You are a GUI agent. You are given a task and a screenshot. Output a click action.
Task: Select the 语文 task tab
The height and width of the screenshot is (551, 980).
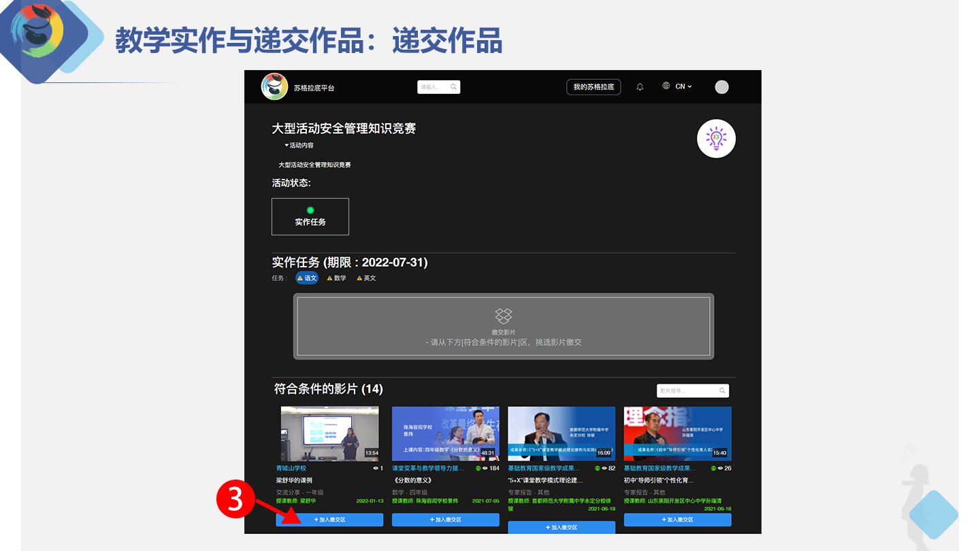[307, 278]
